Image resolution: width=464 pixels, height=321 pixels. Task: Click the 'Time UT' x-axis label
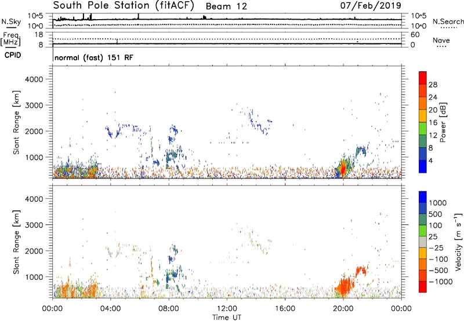click(227, 318)
